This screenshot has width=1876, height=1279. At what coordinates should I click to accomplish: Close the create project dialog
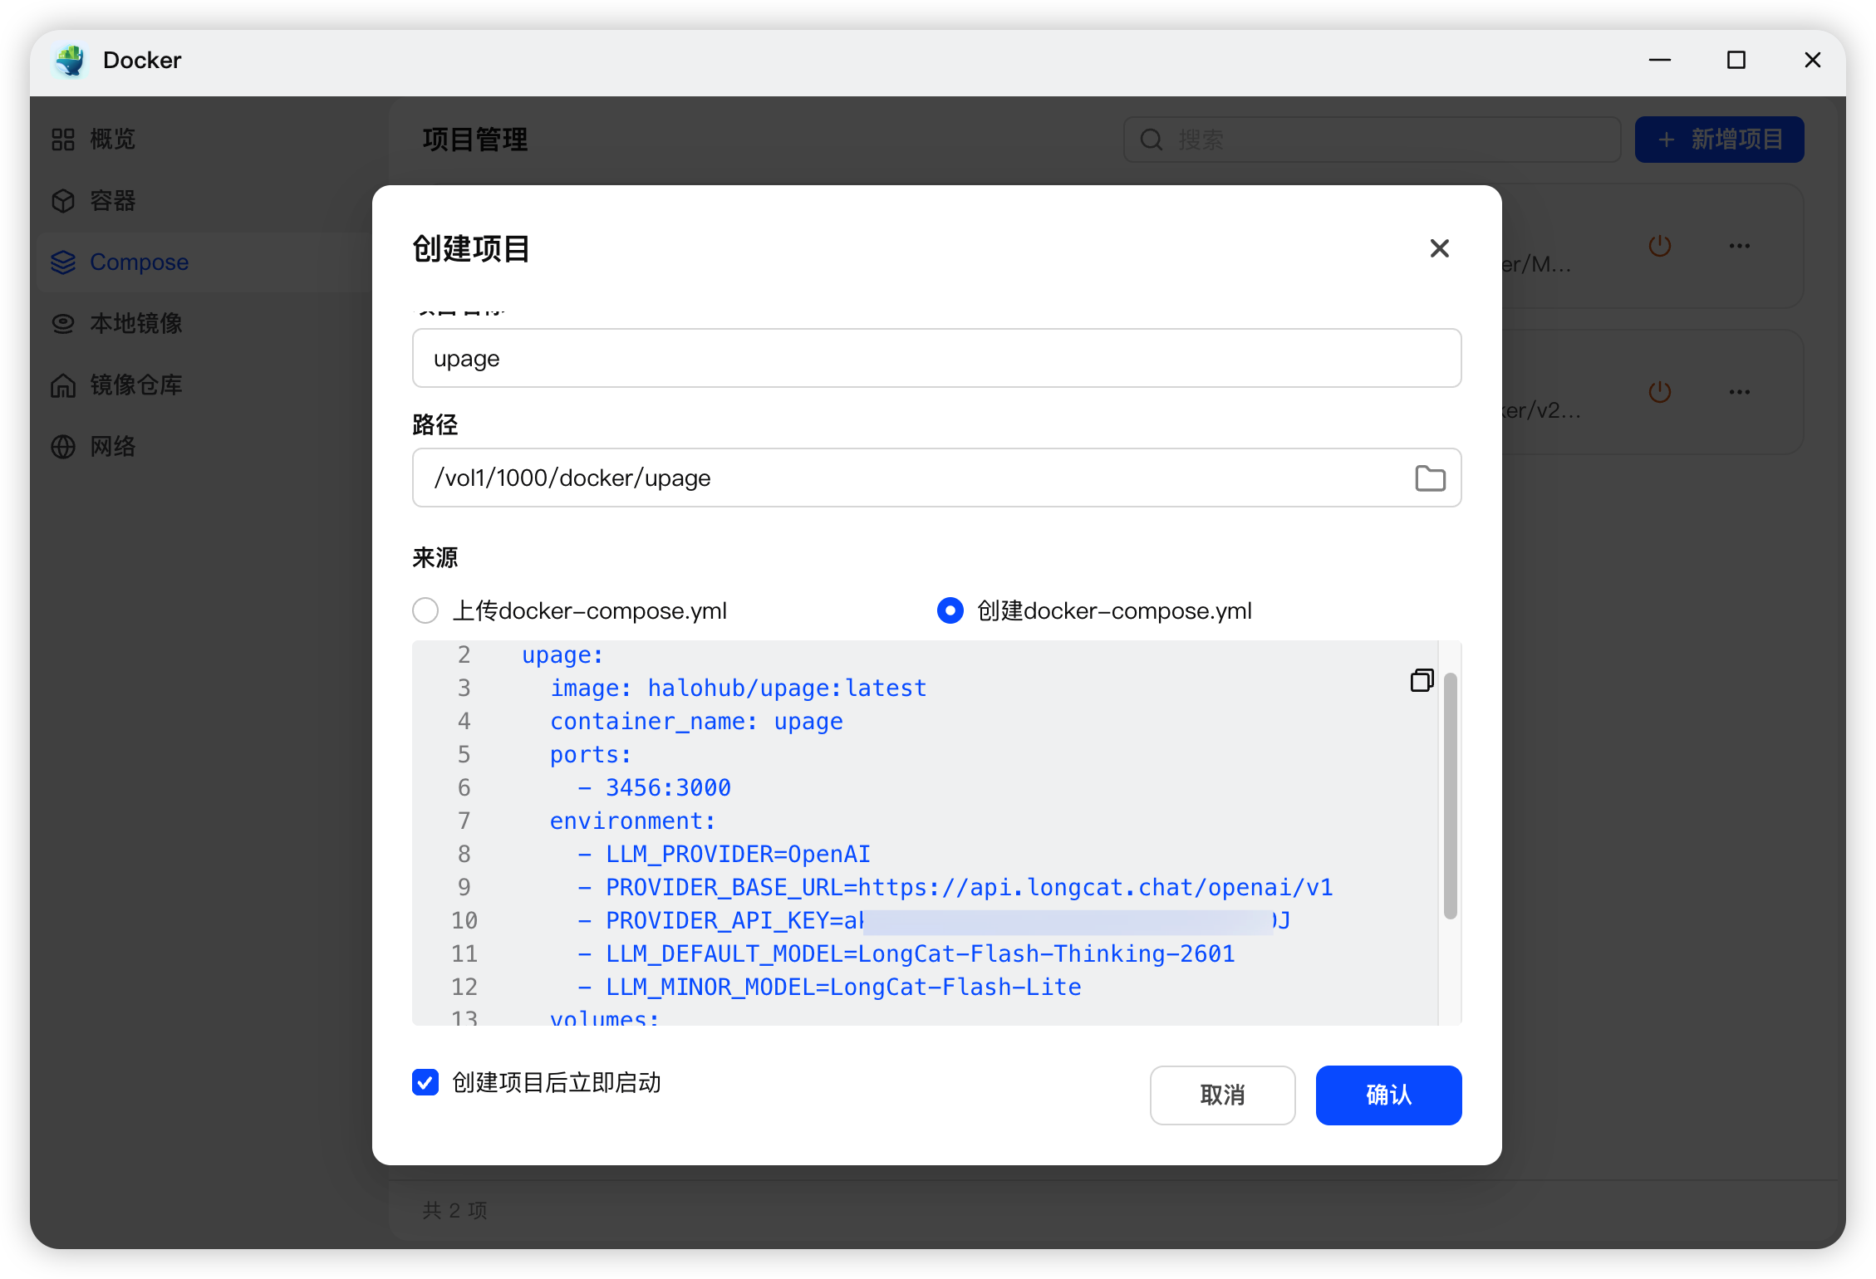1439,248
